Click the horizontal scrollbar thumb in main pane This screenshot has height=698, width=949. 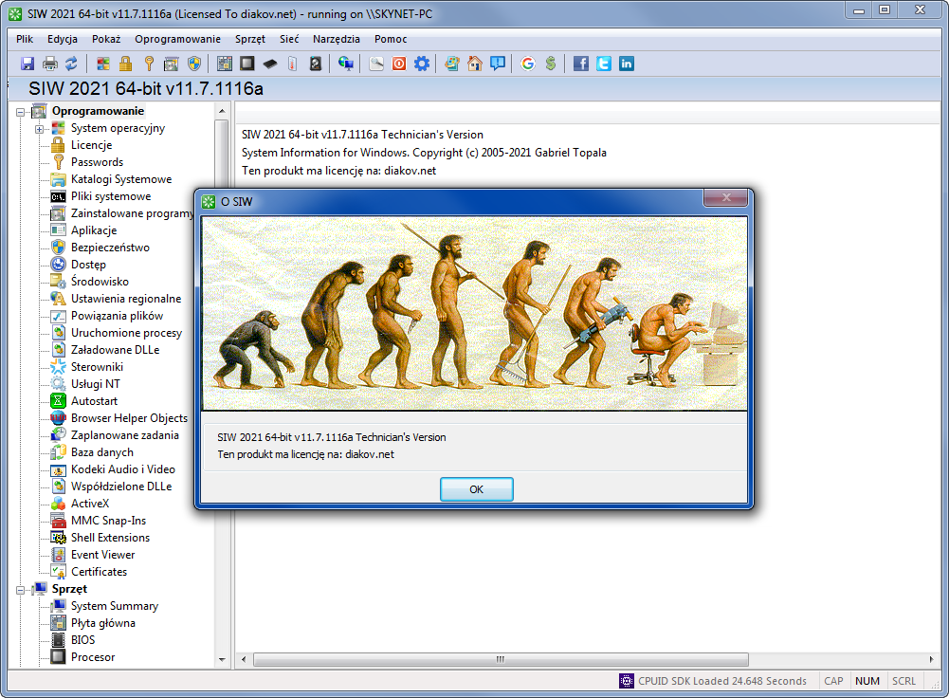[501, 659]
